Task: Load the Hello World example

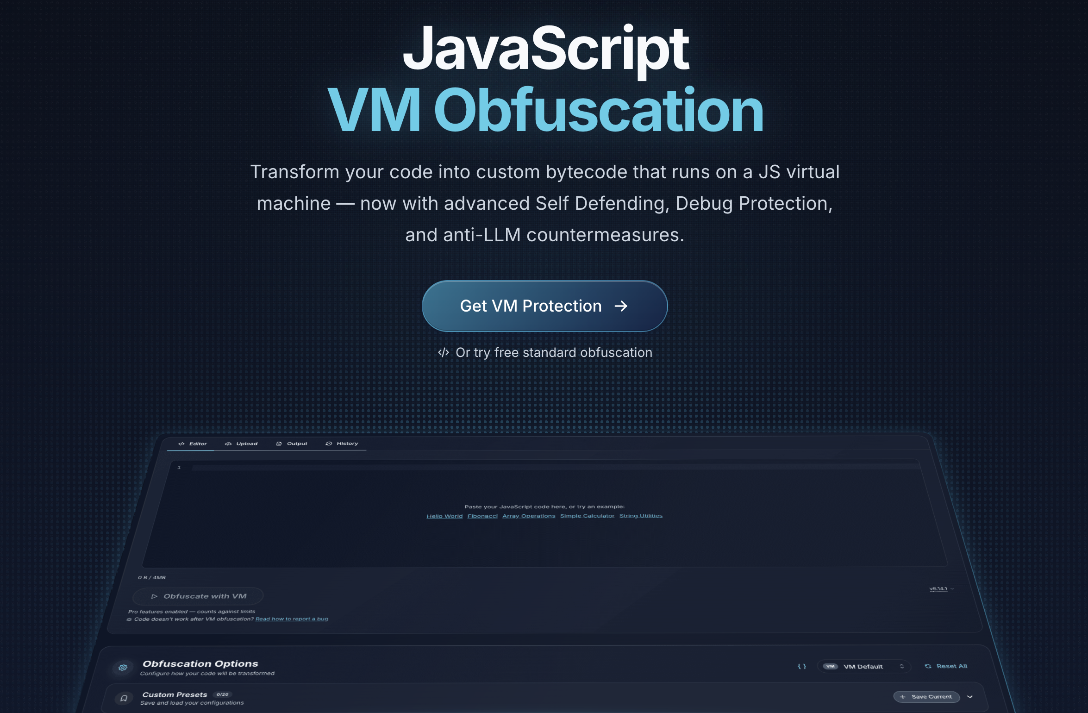Action: [x=444, y=516]
